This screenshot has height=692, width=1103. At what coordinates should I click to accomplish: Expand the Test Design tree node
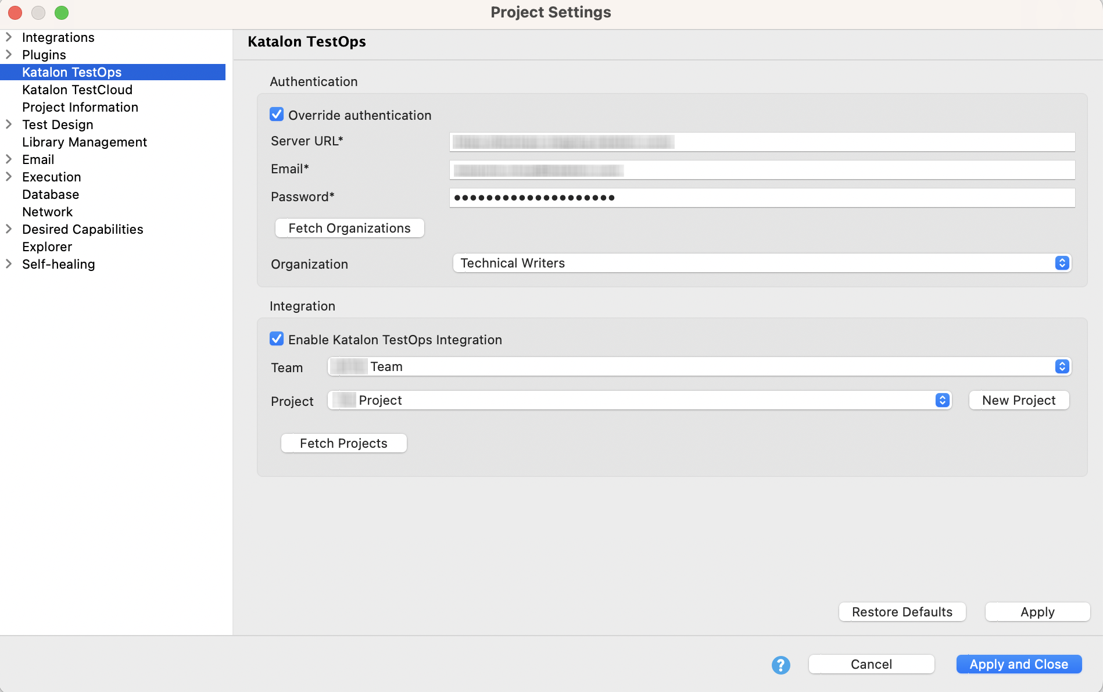pyautogui.click(x=9, y=124)
